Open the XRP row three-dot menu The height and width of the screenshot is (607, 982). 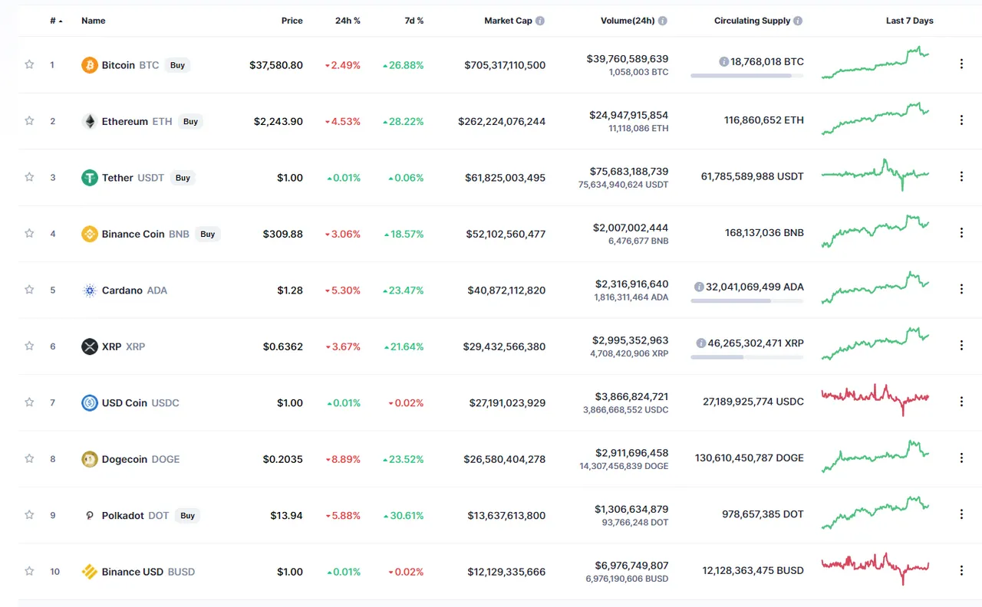(961, 346)
